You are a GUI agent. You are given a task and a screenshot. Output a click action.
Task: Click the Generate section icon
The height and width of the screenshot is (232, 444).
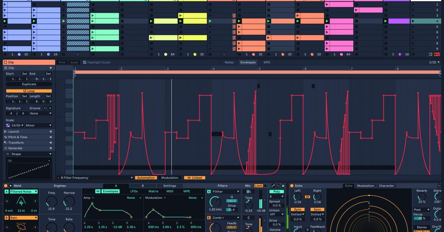click(x=6, y=148)
